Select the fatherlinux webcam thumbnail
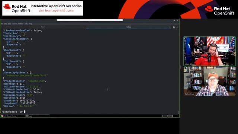This screenshot has width=238, height=134. (209, 81)
